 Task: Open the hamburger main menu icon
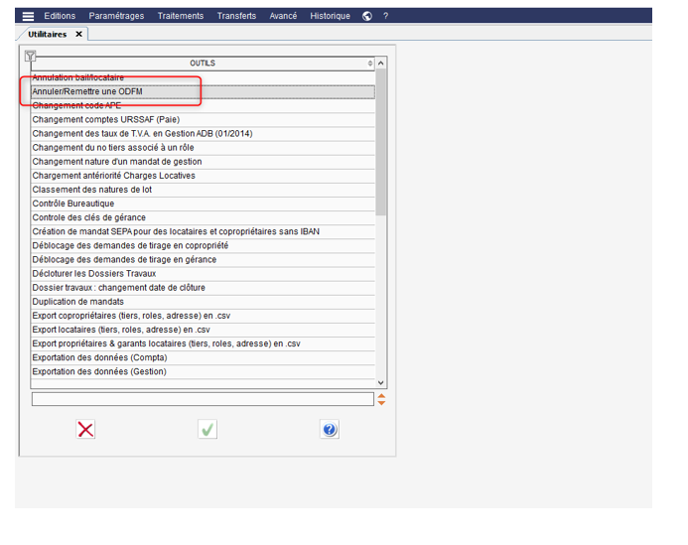[28, 16]
